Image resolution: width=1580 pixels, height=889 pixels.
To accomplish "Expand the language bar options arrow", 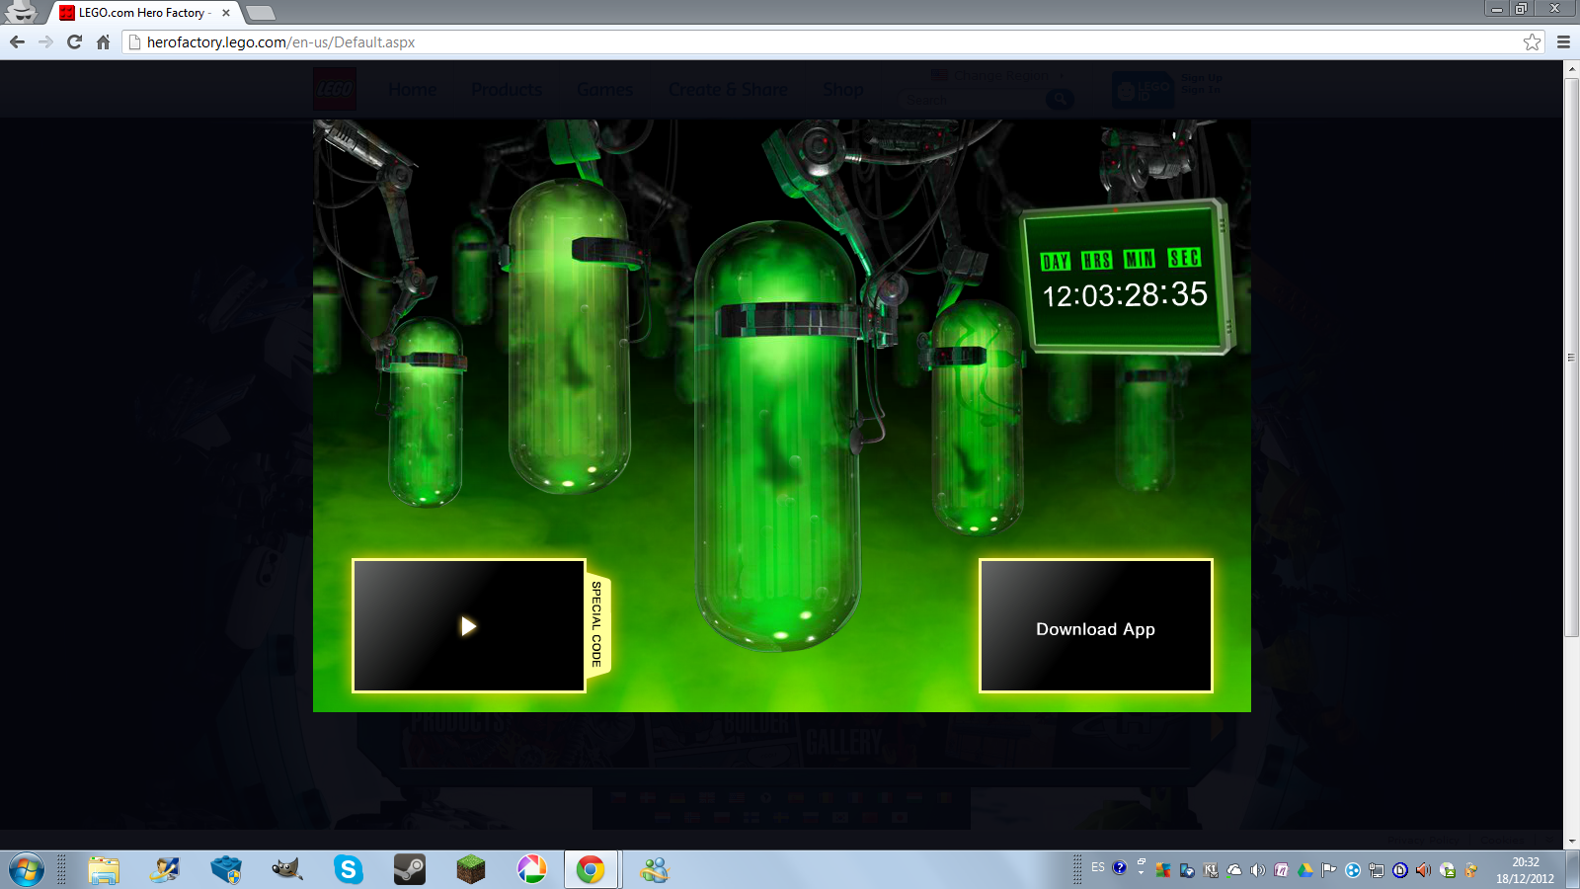I will [1141, 873].
